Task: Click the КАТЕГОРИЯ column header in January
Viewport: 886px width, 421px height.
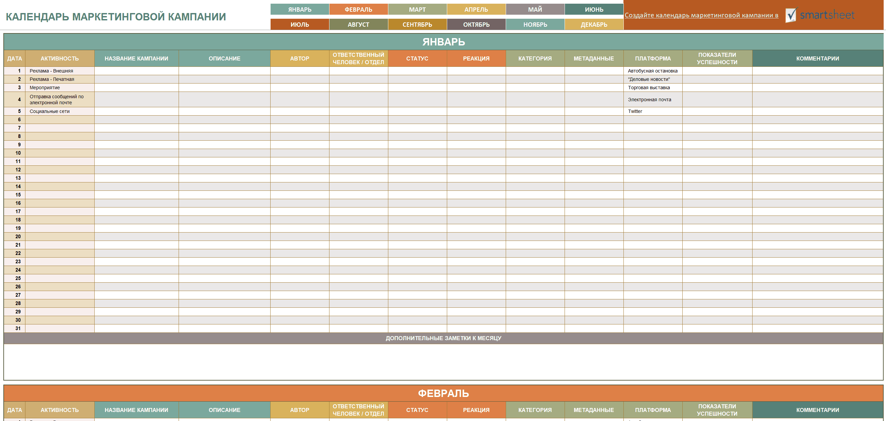Action: 535,58
